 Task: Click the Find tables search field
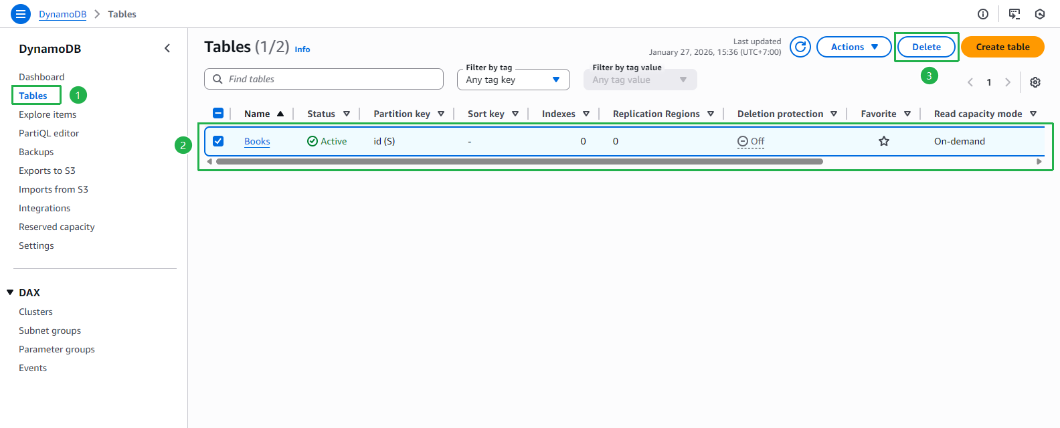(x=324, y=79)
